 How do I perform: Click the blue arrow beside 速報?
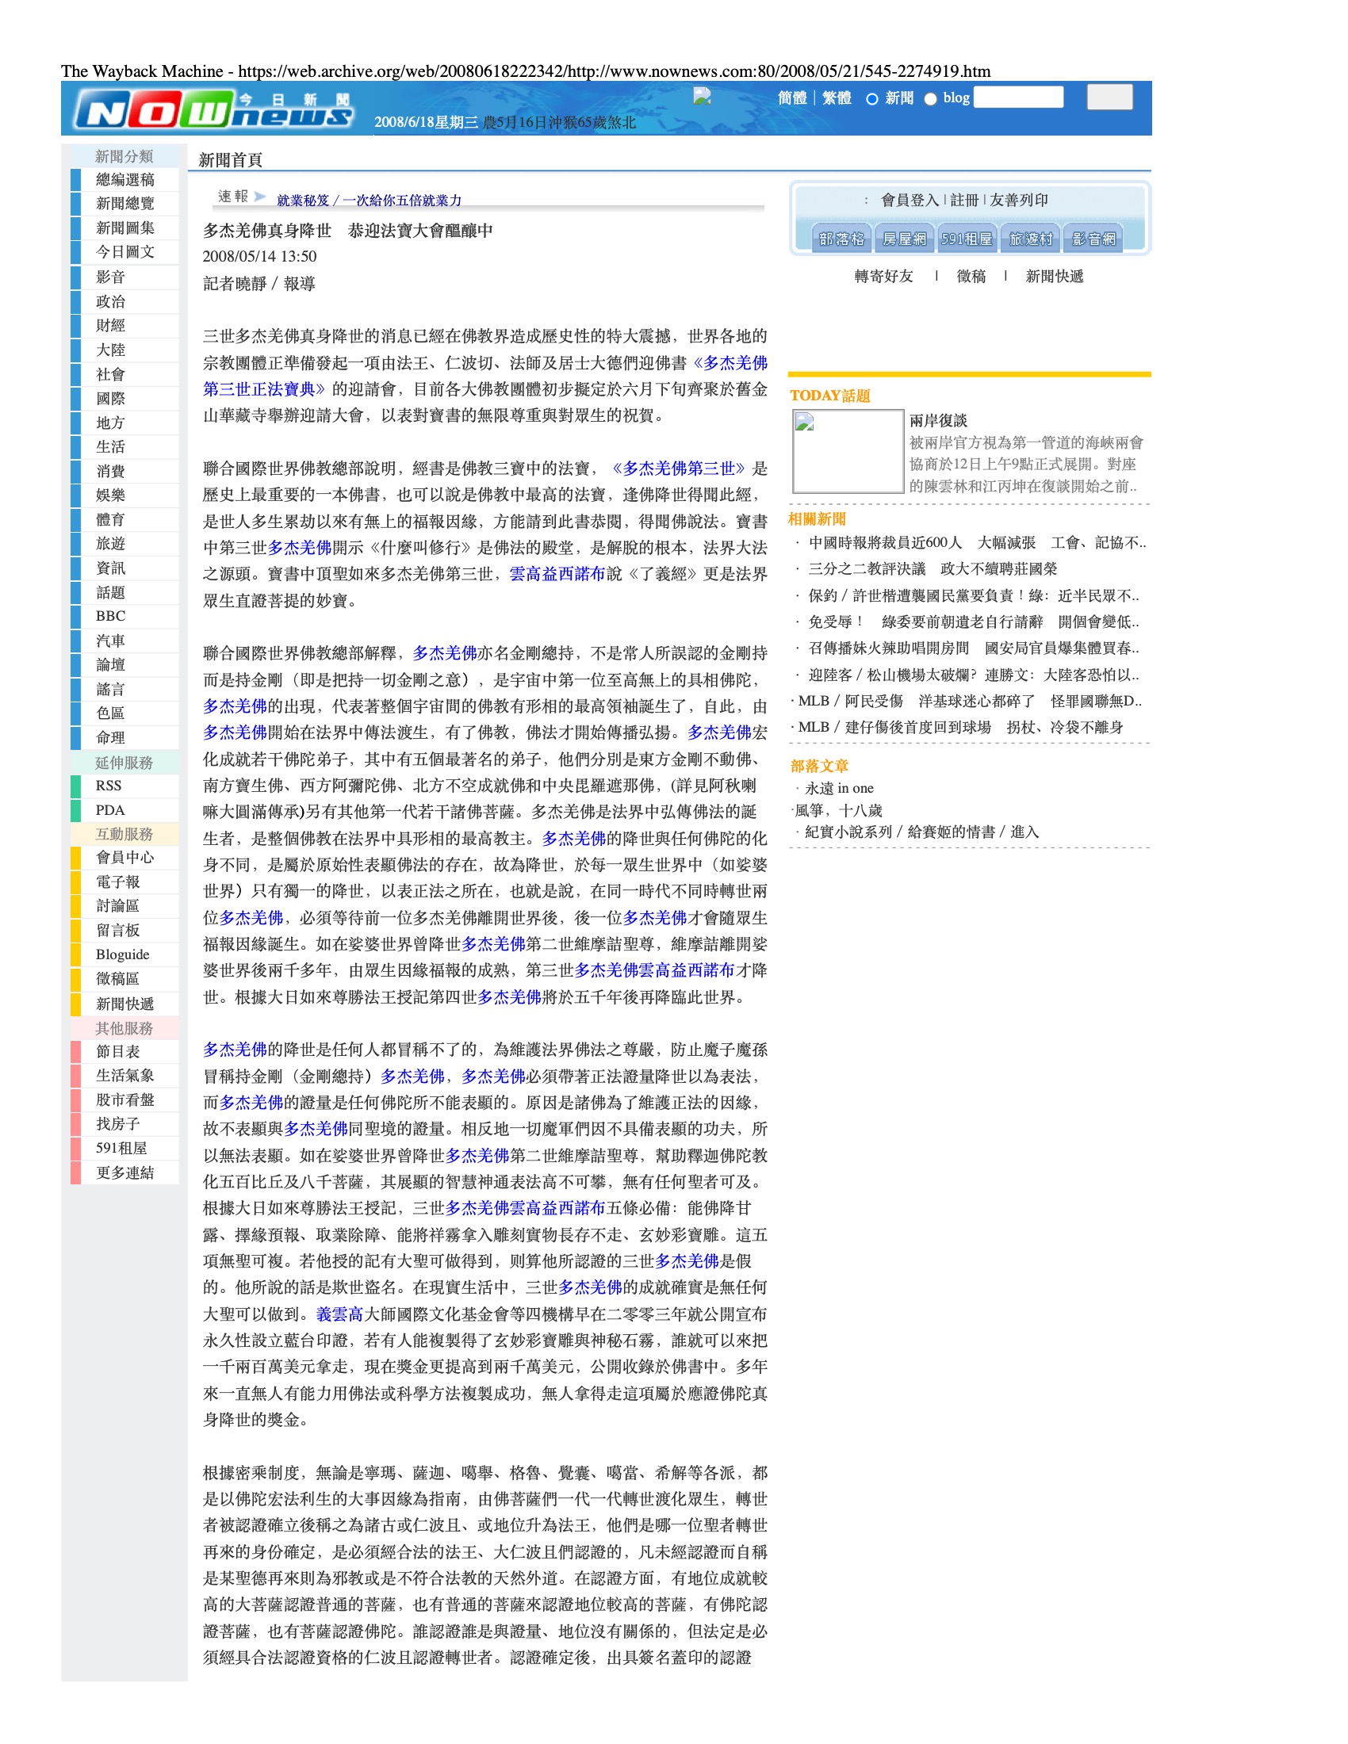(259, 197)
